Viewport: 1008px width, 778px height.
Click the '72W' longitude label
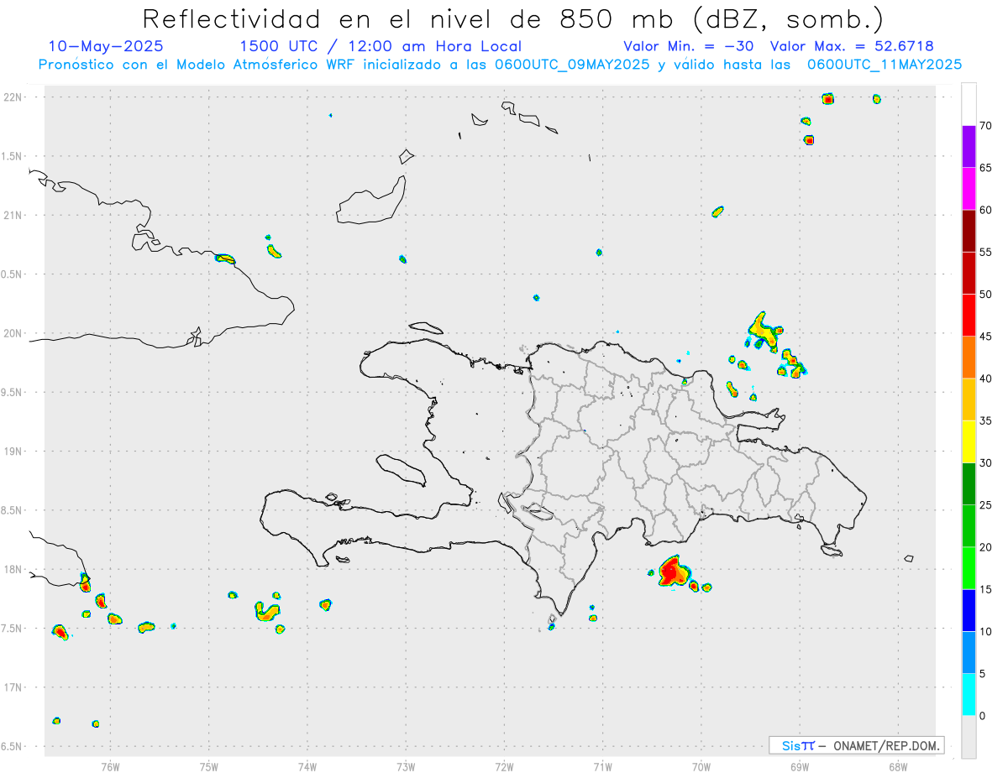click(504, 766)
